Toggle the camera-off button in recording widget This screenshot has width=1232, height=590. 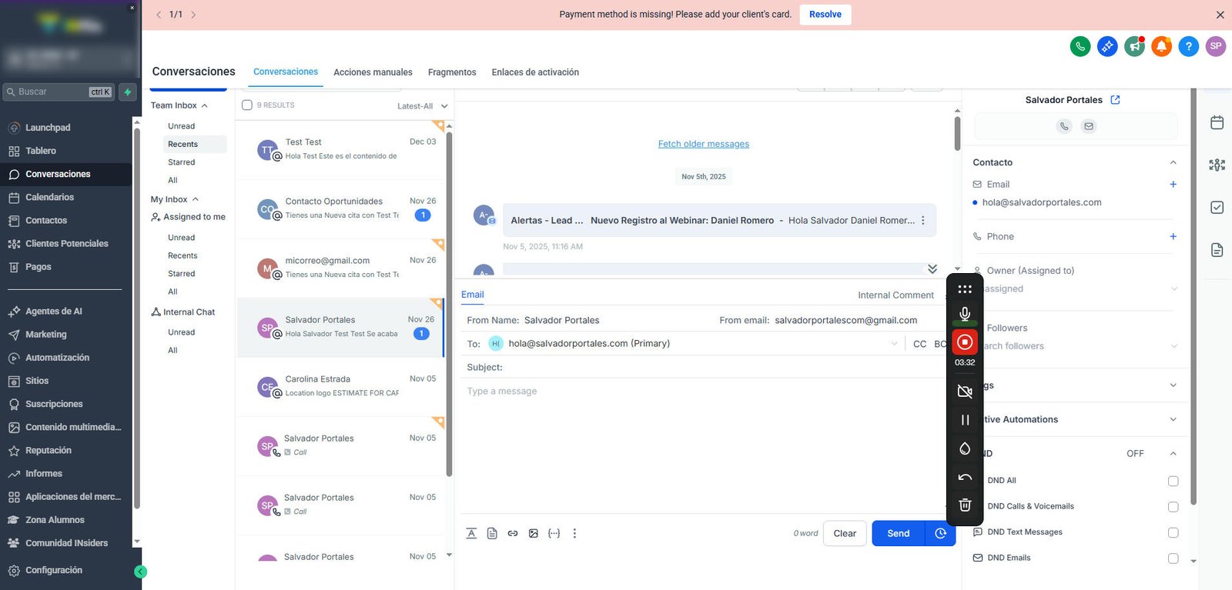[x=965, y=392]
